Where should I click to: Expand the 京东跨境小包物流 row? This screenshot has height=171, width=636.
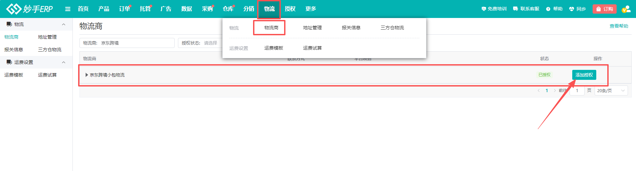(87, 75)
